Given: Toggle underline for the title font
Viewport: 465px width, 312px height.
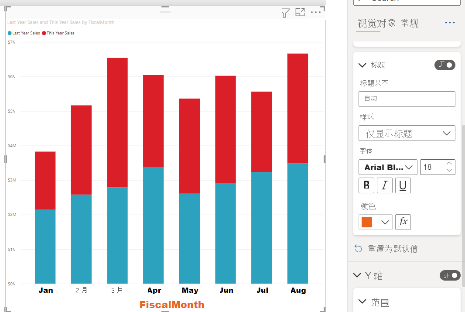Looking at the screenshot, I should click(x=403, y=185).
